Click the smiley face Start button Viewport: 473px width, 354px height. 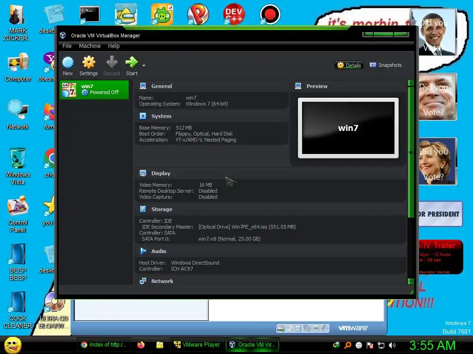(12, 345)
